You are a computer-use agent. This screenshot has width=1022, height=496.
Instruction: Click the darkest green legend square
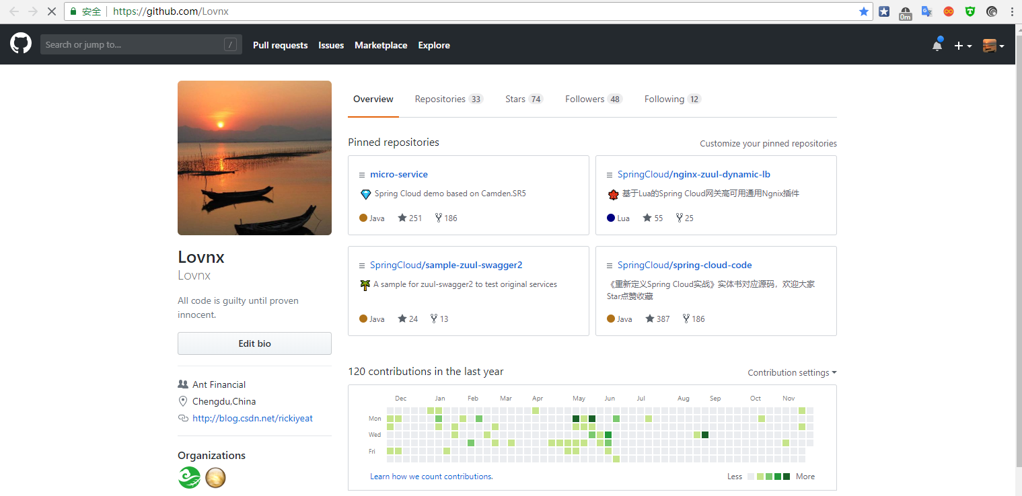(787, 477)
